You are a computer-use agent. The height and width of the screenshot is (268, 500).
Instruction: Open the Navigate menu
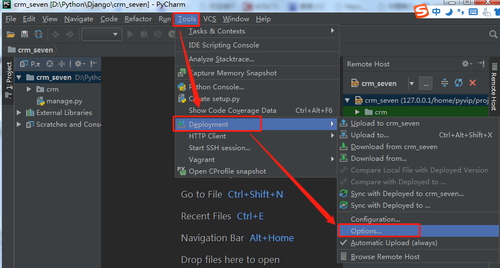(x=79, y=19)
